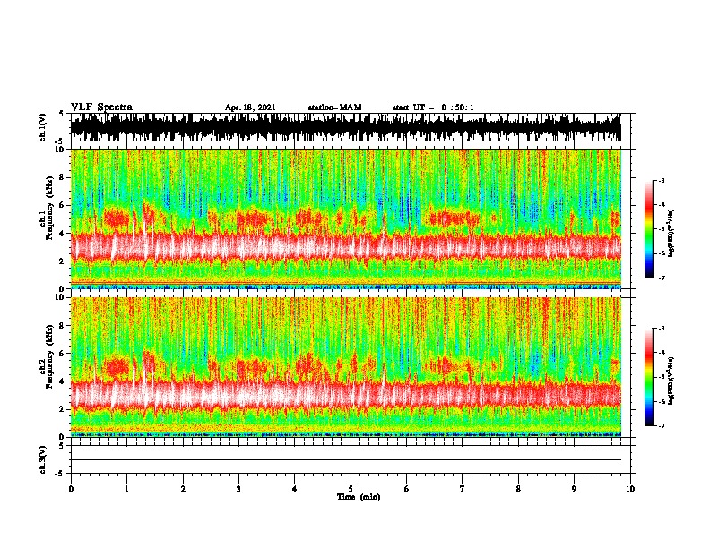710x548 pixels.
Task: Click the "VLF Spectra" plot title
Action: pyautogui.click(x=101, y=107)
